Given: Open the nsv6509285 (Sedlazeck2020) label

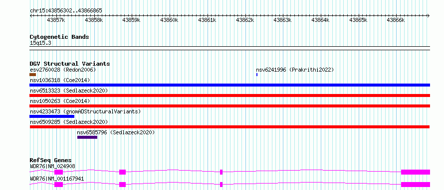Looking at the screenshot, I should tap(69, 122).
